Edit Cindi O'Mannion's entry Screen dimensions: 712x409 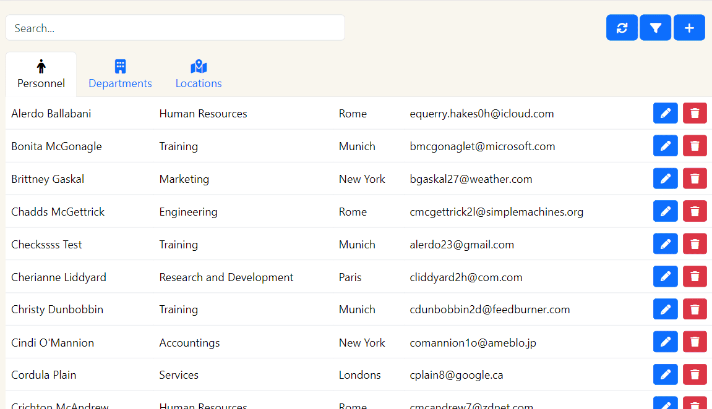(x=665, y=342)
